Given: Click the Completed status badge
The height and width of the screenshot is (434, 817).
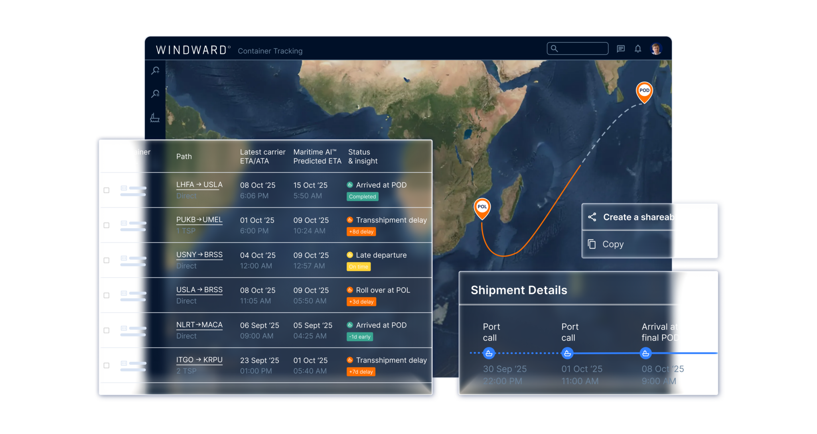Looking at the screenshot, I should (362, 196).
